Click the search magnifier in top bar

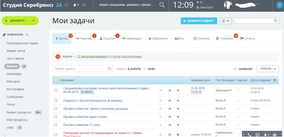(162, 5)
